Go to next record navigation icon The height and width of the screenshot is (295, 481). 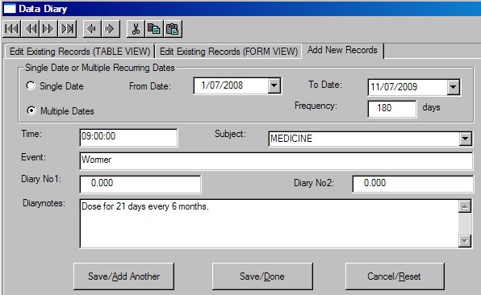[48, 29]
